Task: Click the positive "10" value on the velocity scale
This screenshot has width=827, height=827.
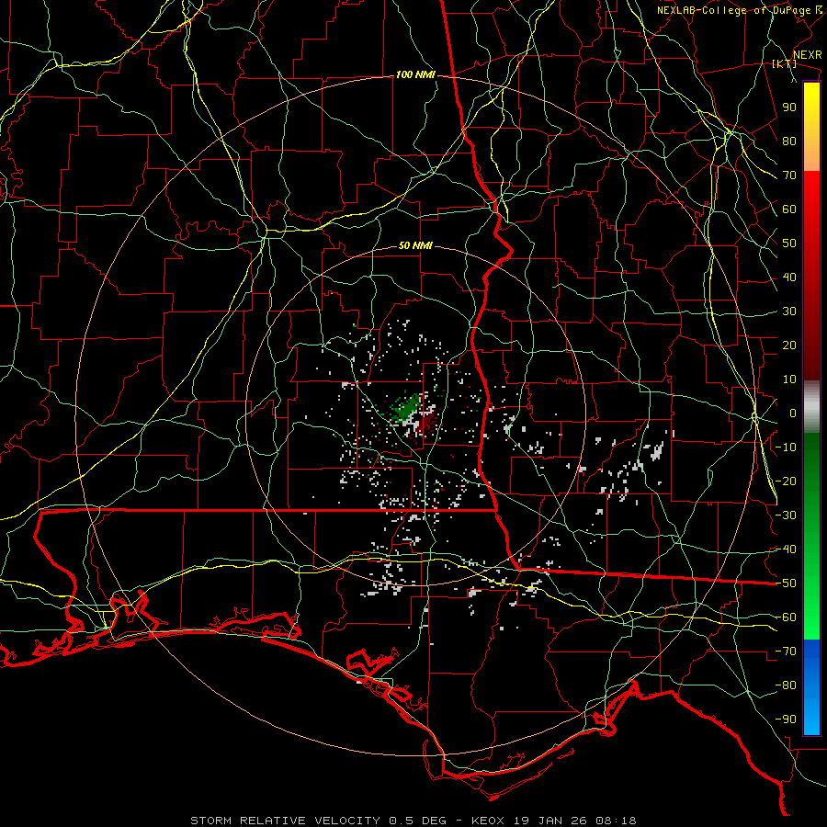Action: pos(789,380)
